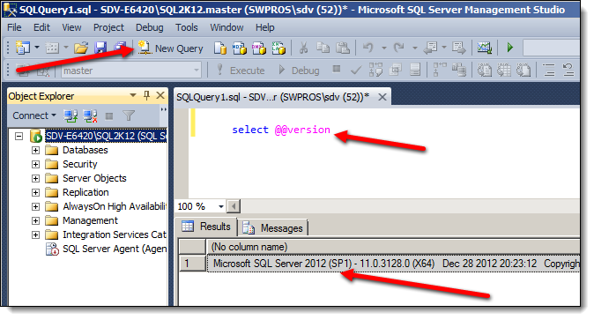The image size is (594, 320).
Task: Click the Copy icon in toolbar
Action: [x=323, y=48]
